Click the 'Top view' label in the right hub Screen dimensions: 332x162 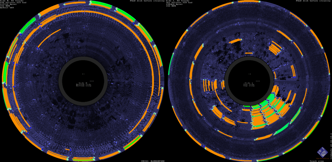point(249,86)
